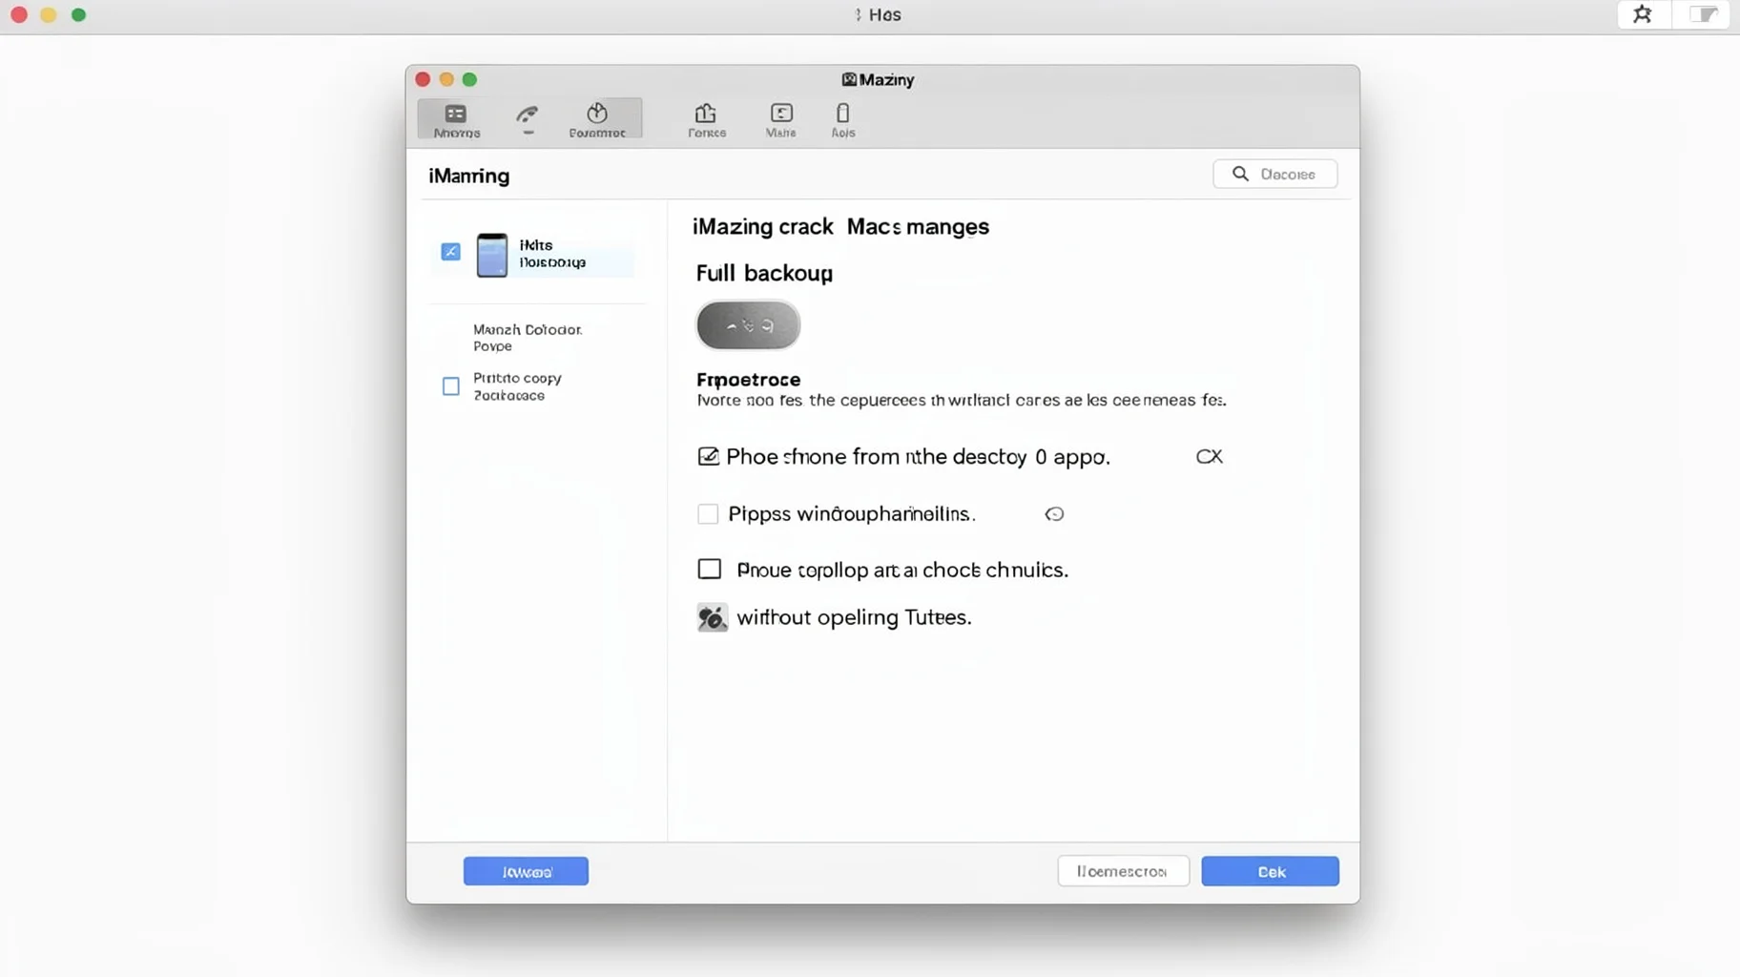Click the top-right flag icon of outer window
This screenshot has width=1740, height=977.
1704,14
